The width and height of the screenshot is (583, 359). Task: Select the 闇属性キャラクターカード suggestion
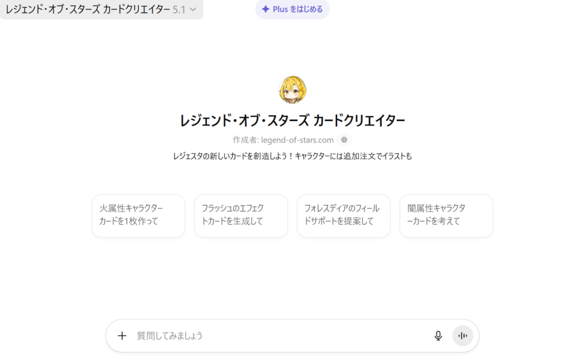(446, 215)
